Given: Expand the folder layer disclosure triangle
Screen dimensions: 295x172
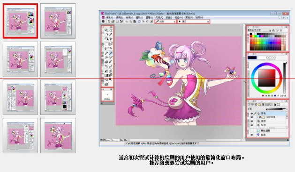Looking at the screenshot, I should tap(257, 117).
